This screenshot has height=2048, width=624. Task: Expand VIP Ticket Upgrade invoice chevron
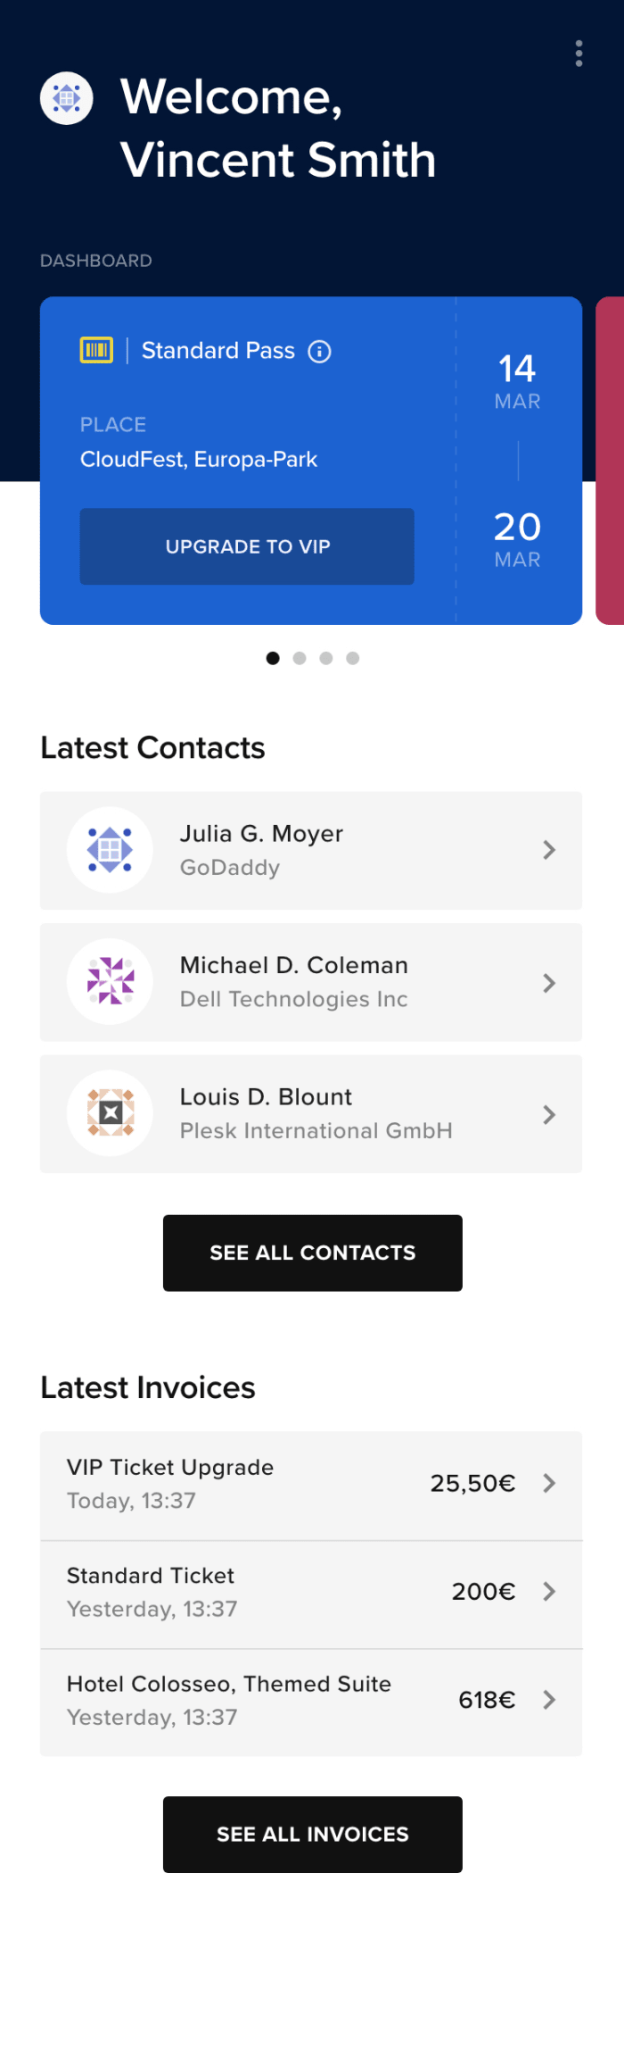pos(549,1483)
